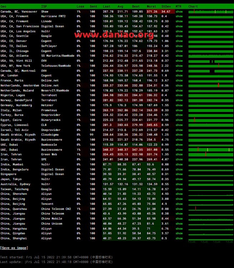Image resolution: width=234 pixels, height=268 pixels.
Task: Select the 'Cloudsigma' ISP cell
Action: [x=50, y=135]
